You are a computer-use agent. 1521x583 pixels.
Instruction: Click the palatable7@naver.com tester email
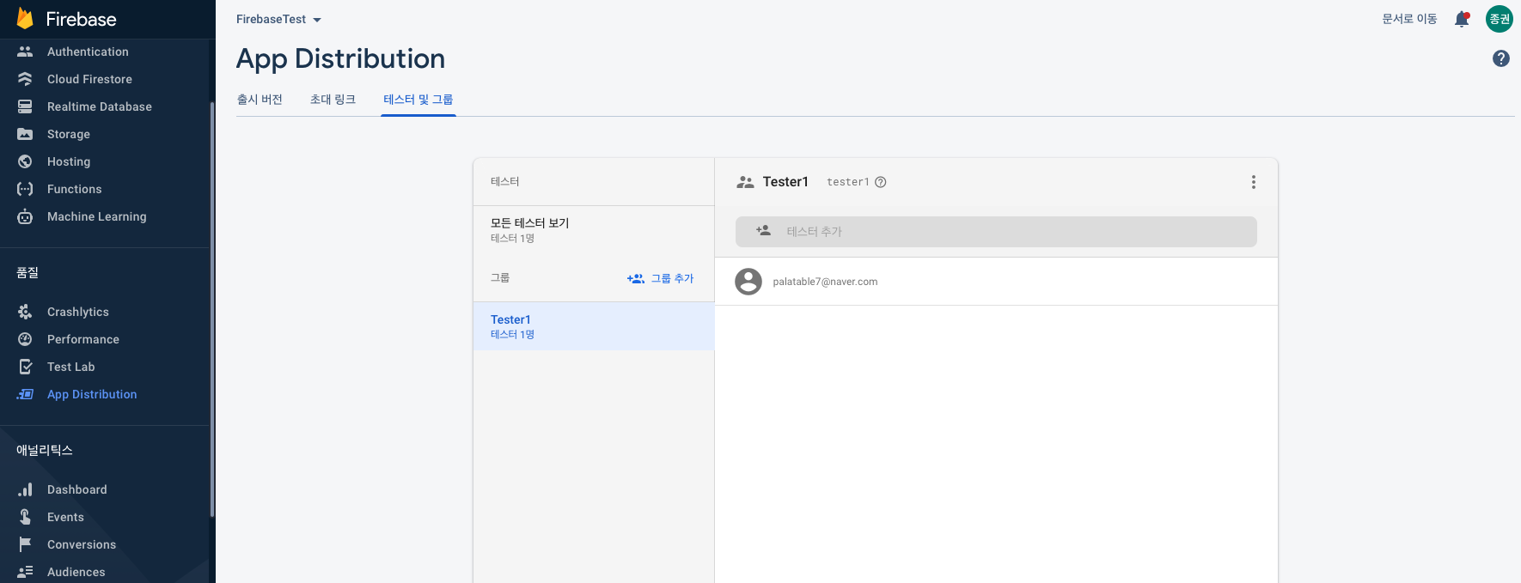point(825,282)
